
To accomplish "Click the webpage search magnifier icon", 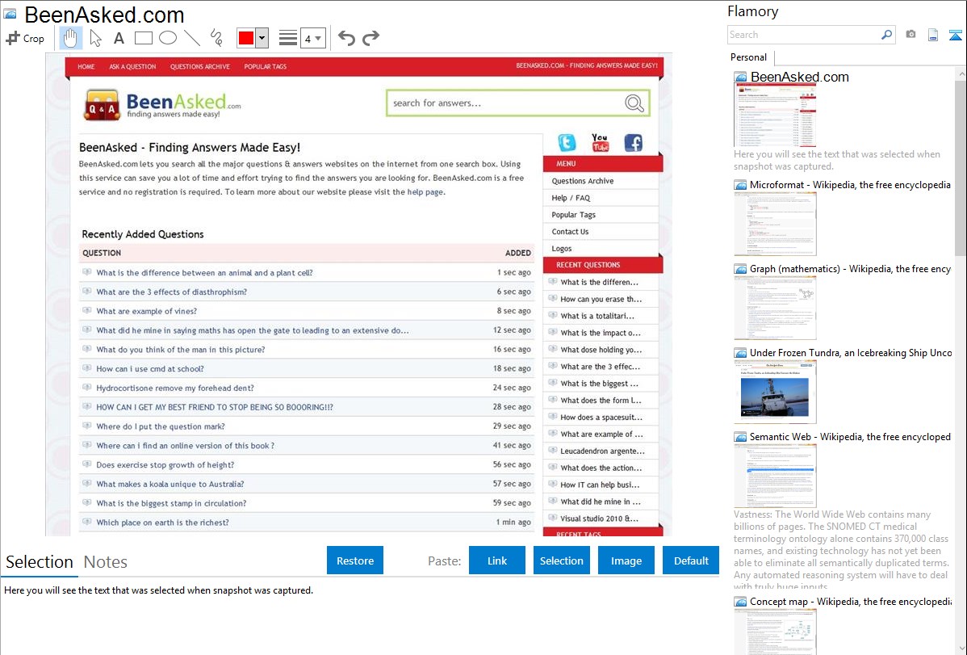I will pyautogui.click(x=634, y=103).
